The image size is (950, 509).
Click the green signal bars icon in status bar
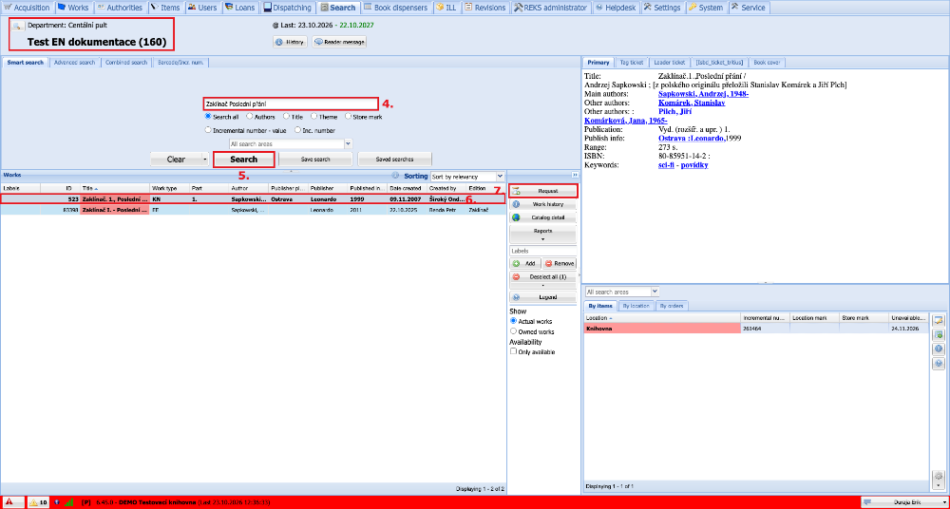[68, 502]
